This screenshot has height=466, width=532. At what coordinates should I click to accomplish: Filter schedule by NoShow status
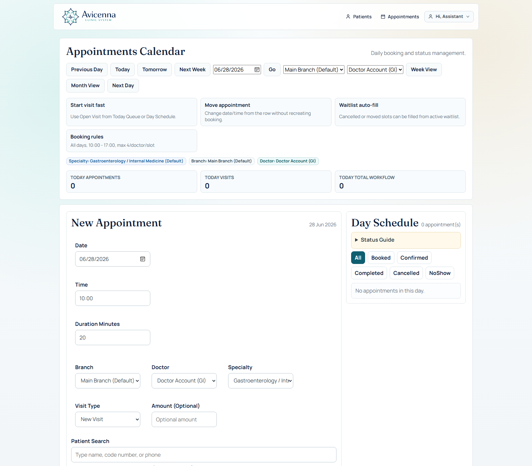click(440, 273)
